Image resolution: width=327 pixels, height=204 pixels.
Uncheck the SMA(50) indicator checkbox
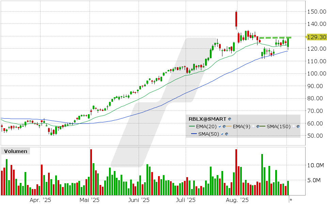coord(222,134)
